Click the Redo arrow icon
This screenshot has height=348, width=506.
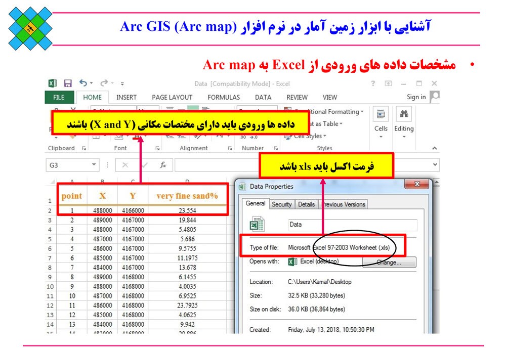point(104,83)
